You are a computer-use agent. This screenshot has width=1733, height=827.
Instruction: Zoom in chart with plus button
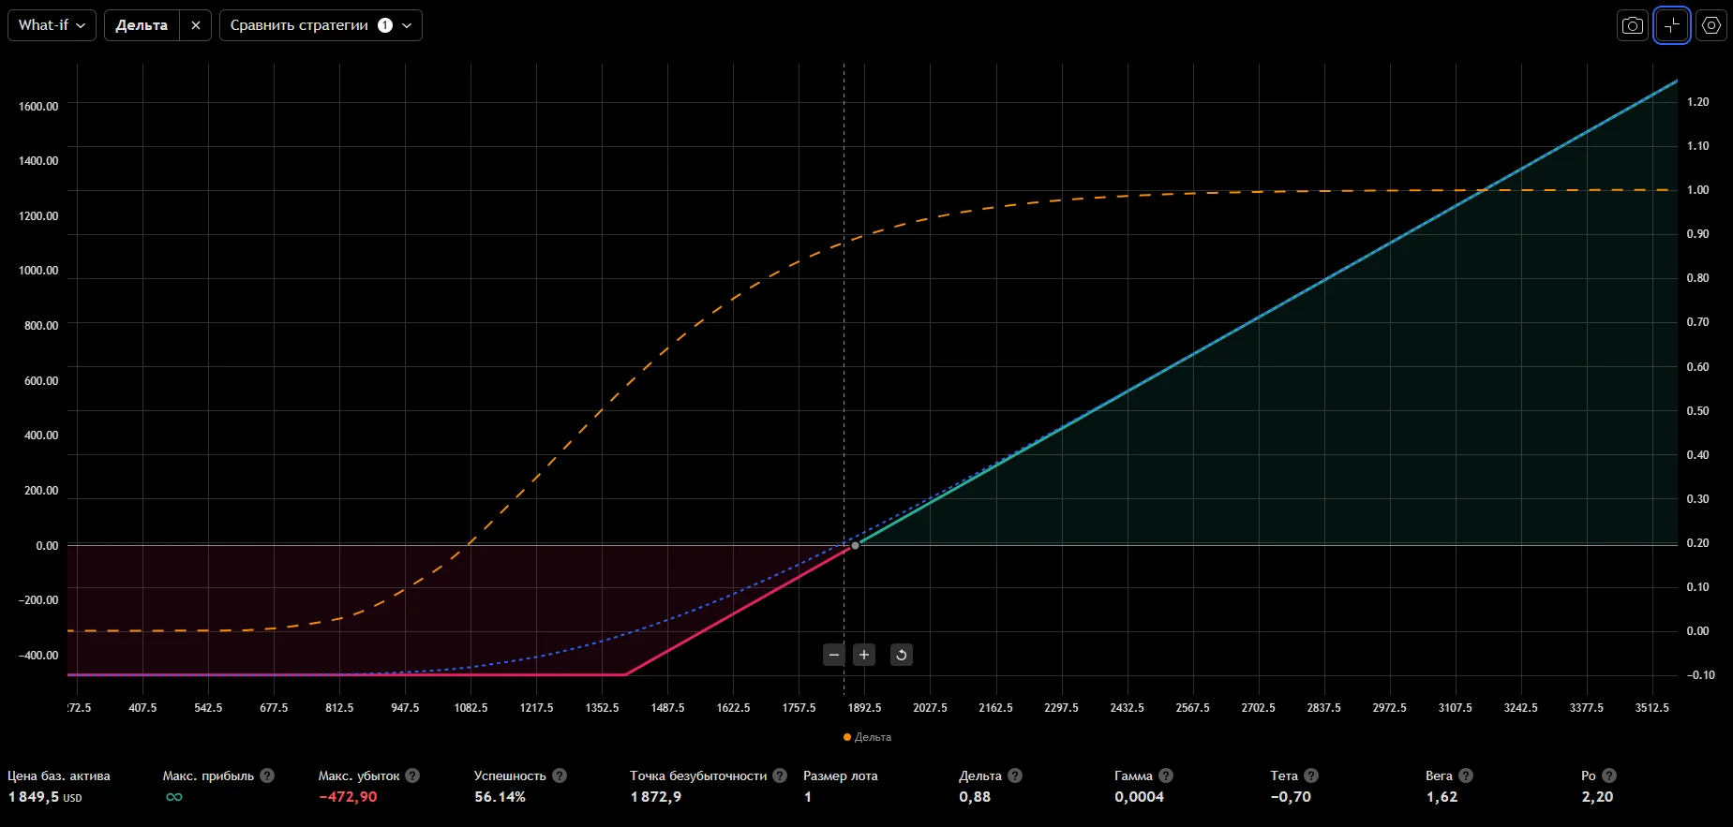point(864,655)
